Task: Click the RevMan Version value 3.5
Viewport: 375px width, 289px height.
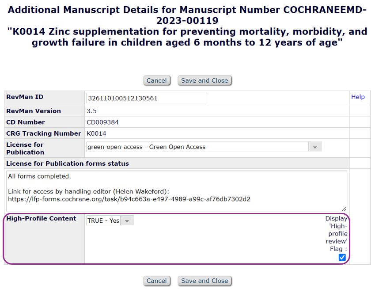Action: tap(92, 111)
